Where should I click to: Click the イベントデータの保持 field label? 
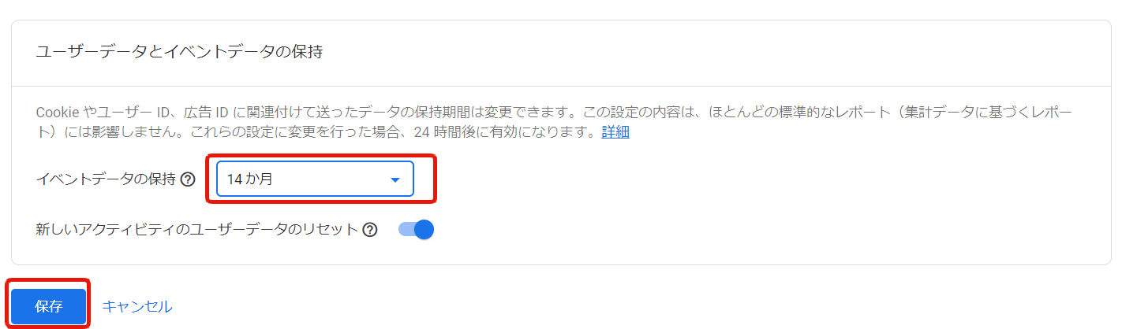[x=106, y=179]
